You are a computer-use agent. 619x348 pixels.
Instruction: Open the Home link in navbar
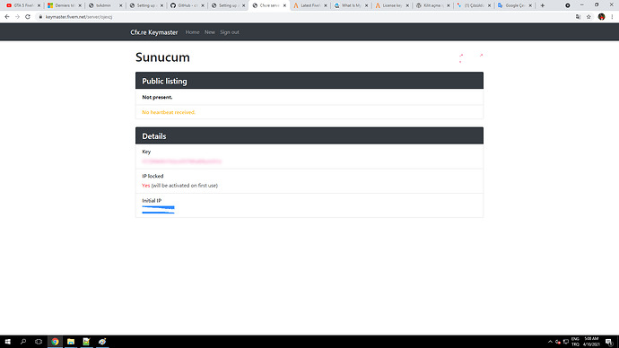pyautogui.click(x=192, y=32)
